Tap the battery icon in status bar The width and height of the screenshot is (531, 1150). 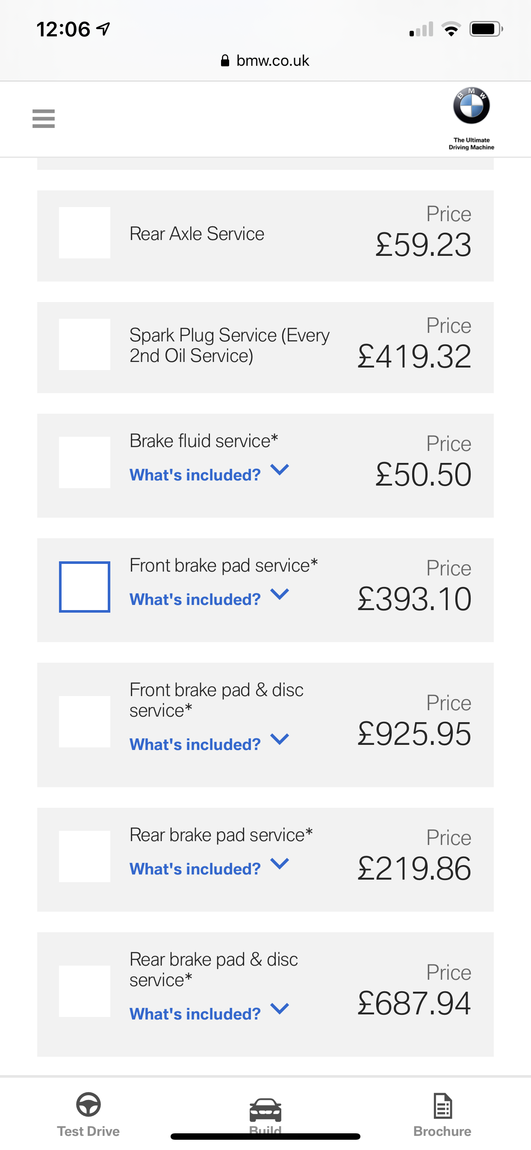[486, 30]
